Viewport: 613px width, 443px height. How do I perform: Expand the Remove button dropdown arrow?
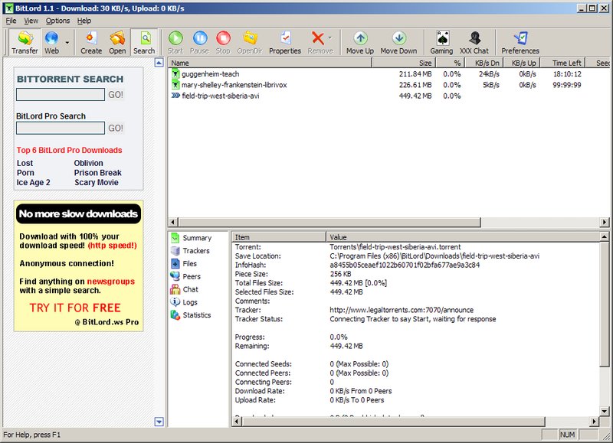[x=330, y=37]
